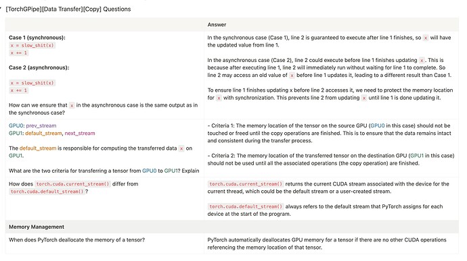Screen dimensions: 467x261
Task: Click the purple prev_stream text
Action: pos(41,125)
